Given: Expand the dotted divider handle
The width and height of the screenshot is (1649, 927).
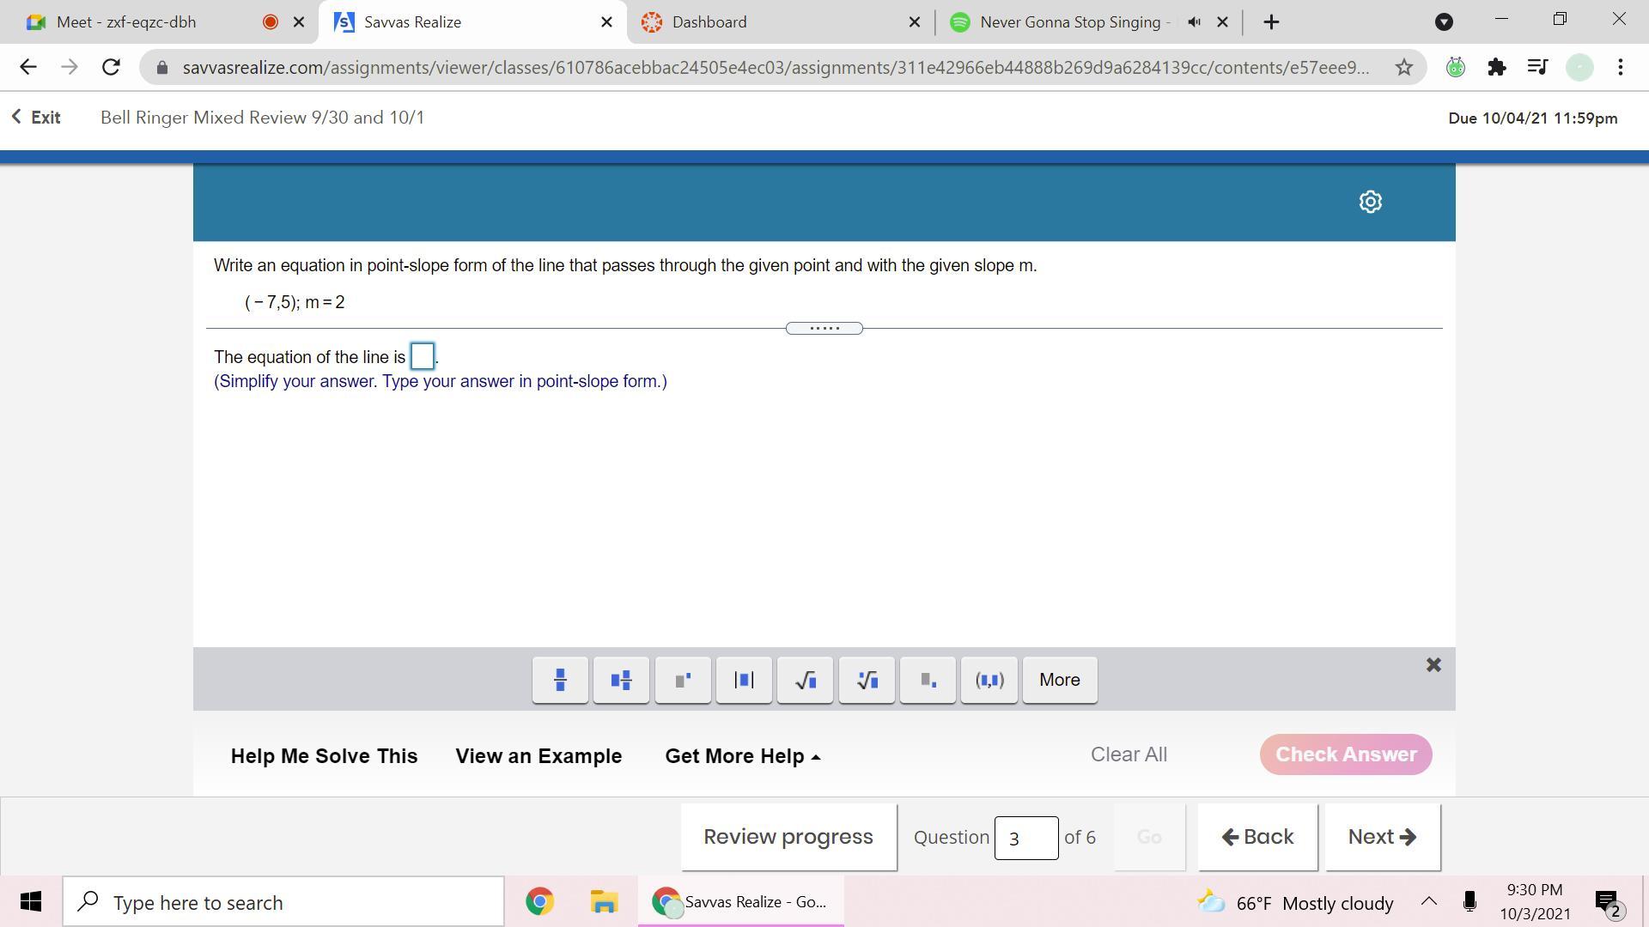Looking at the screenshot, I should 824,329.
